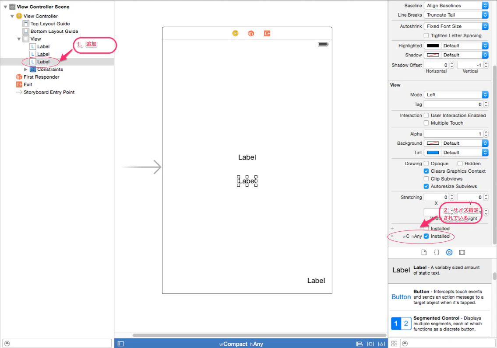Click the canvas horizontal scrollbar
497x348 pixels.
(x=259, y=335)
